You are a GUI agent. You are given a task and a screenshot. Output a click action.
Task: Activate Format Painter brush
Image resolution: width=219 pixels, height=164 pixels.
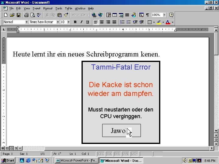pyautogui.click(x=66, y=15)
